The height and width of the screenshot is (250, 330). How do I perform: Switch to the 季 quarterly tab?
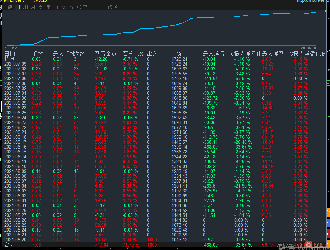coord(41,7)
